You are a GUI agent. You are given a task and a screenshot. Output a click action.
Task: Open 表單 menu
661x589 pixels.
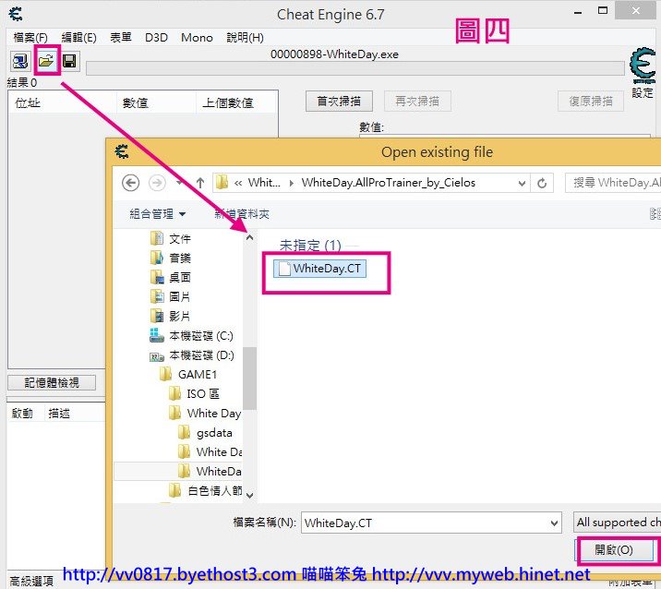pyautogui.click(x=121, y=38)
